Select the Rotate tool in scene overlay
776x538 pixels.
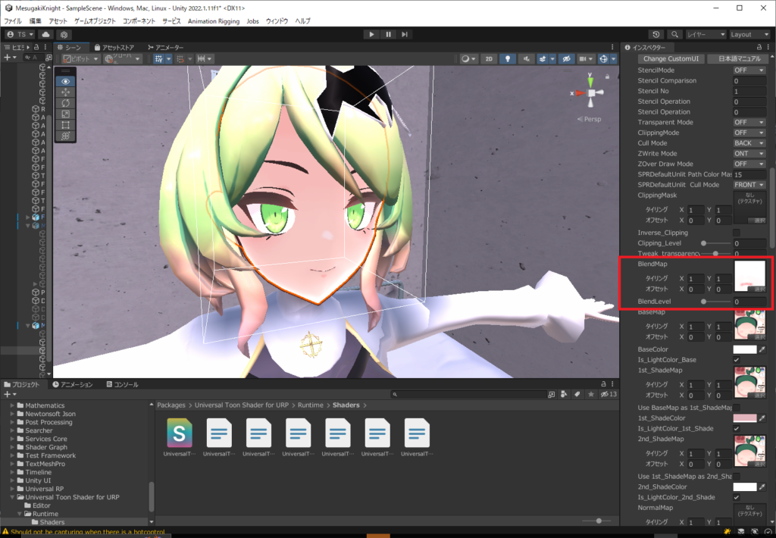tap(65, 102)
